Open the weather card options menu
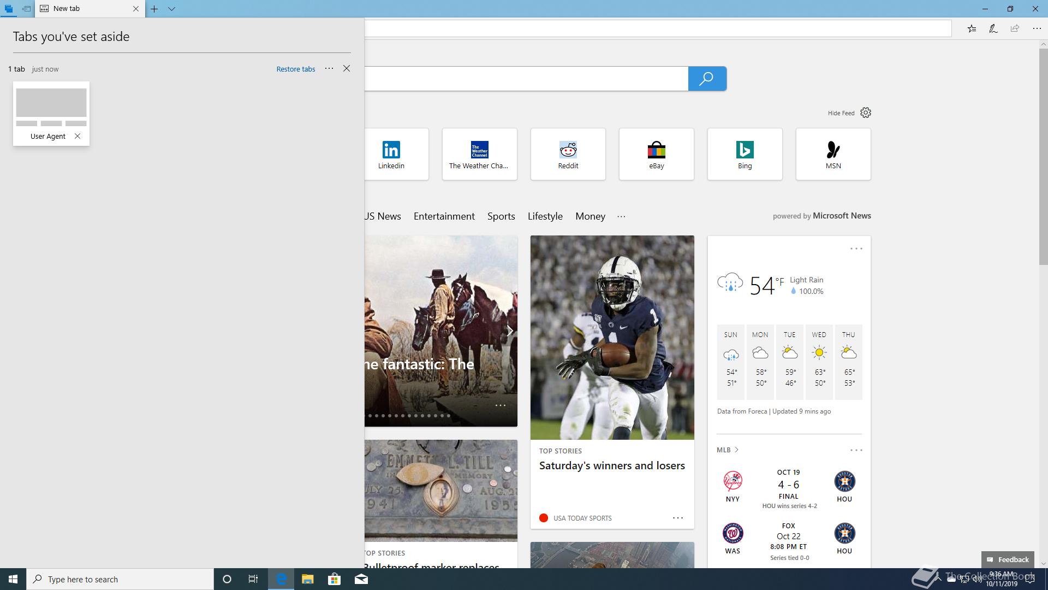 [x=856, y=249]
